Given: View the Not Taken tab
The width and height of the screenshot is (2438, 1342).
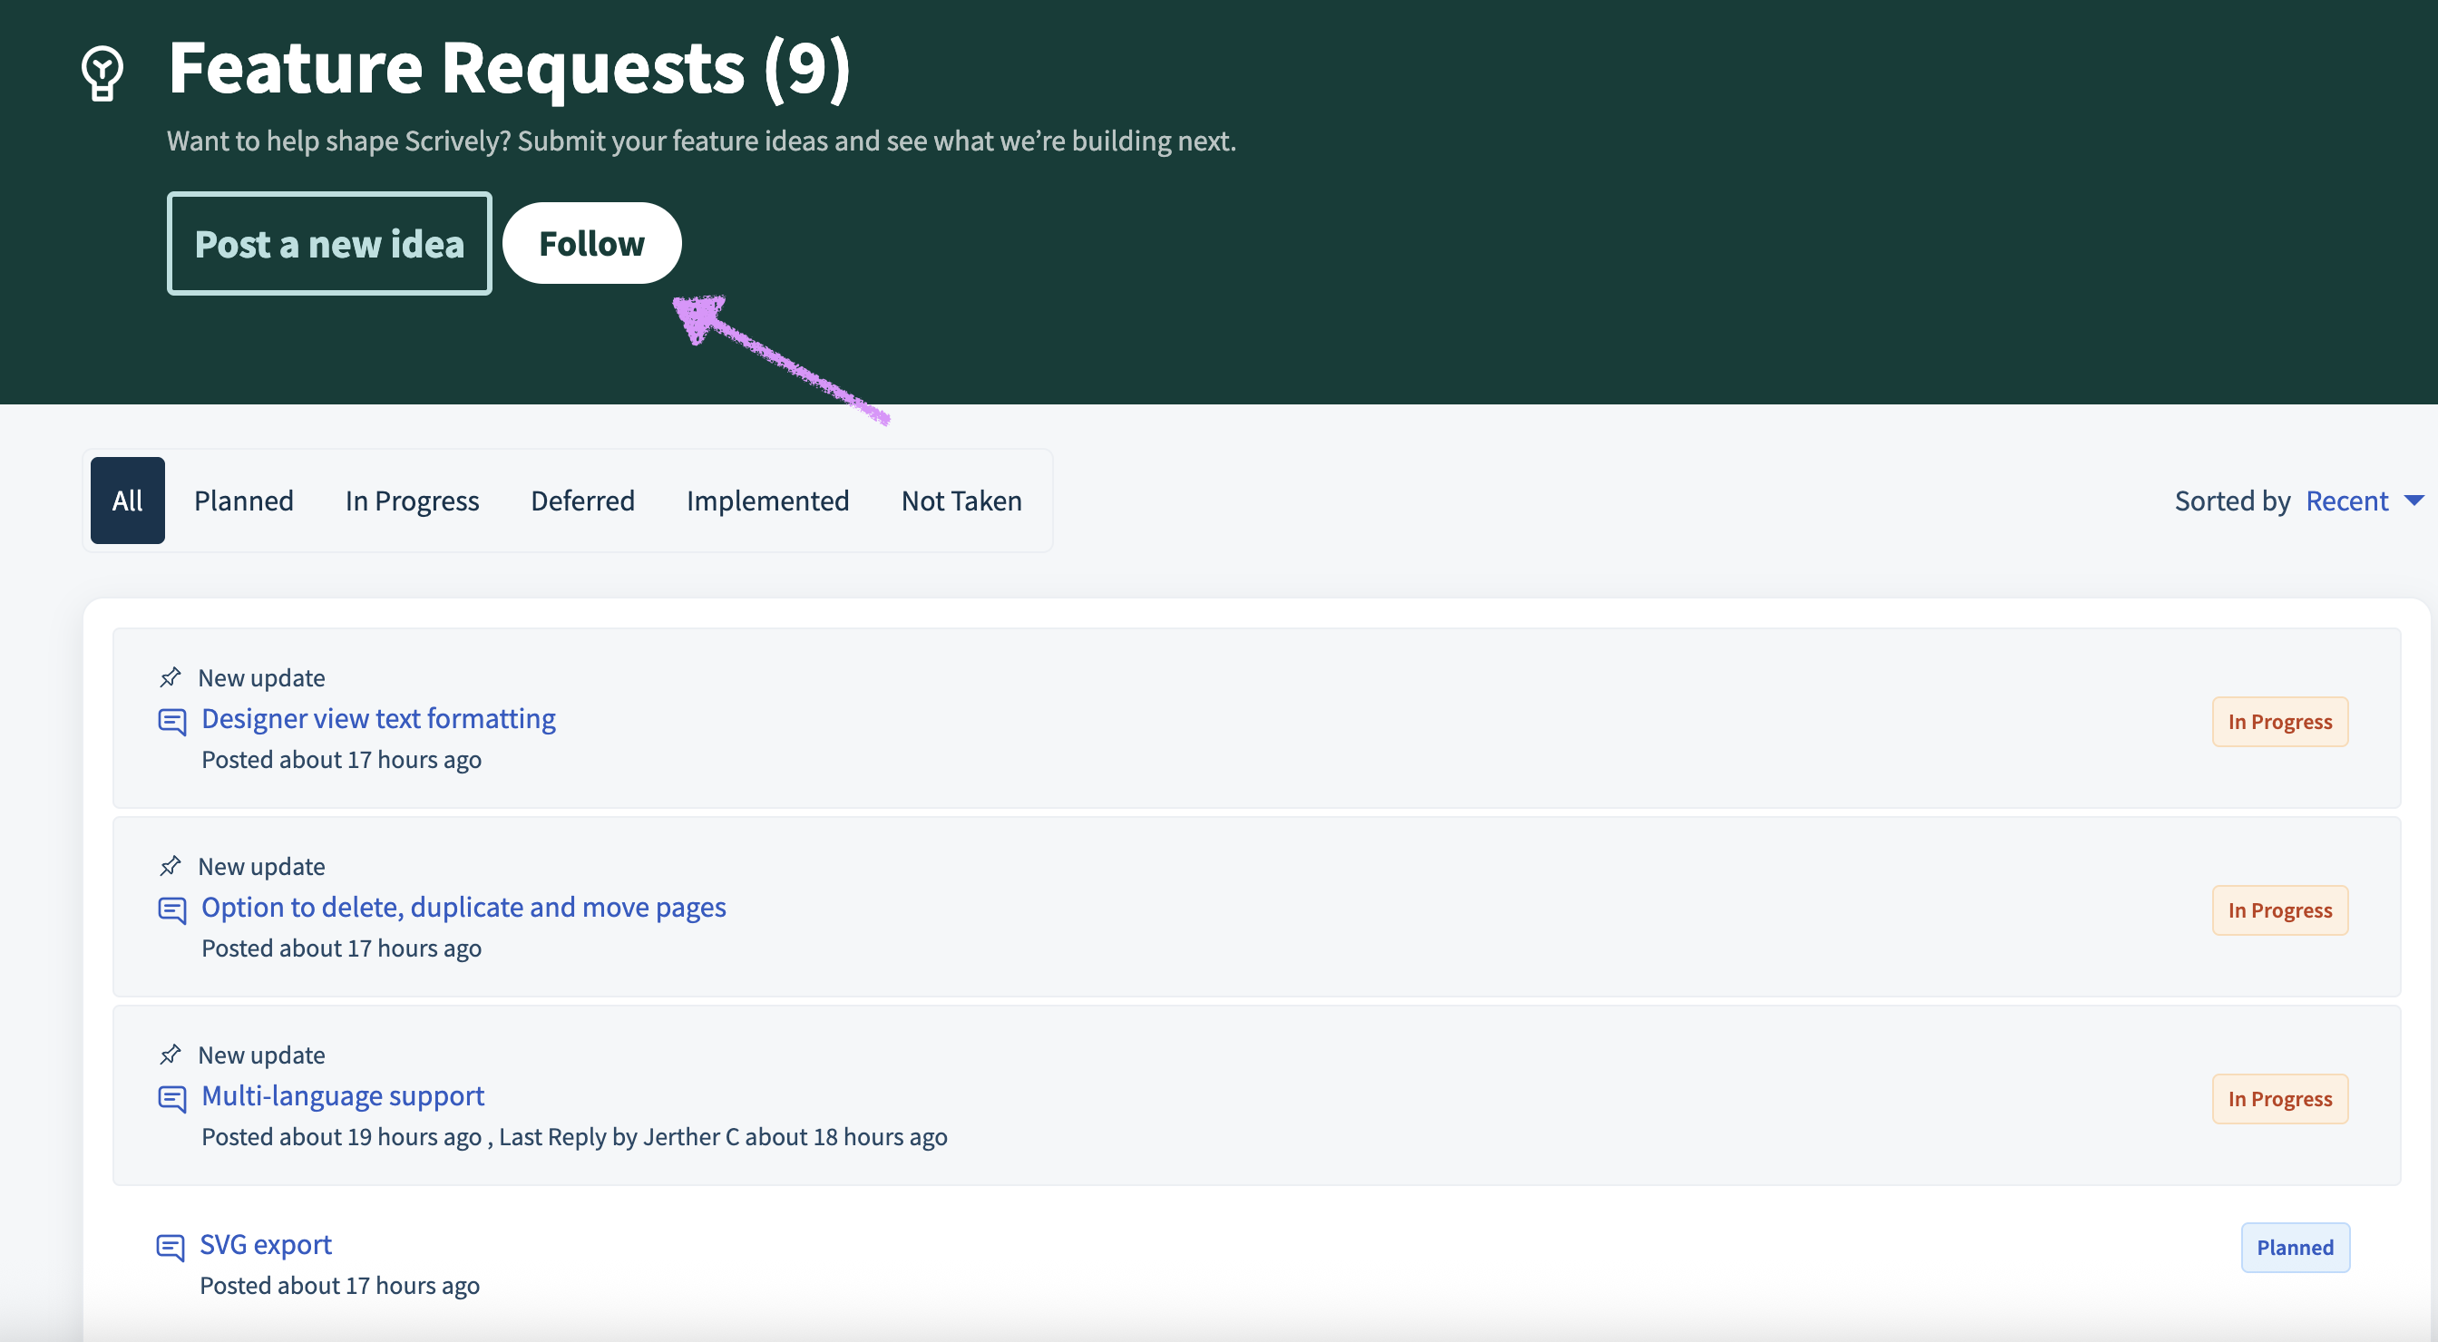Looking at the screenshot, I should point(961,501).
